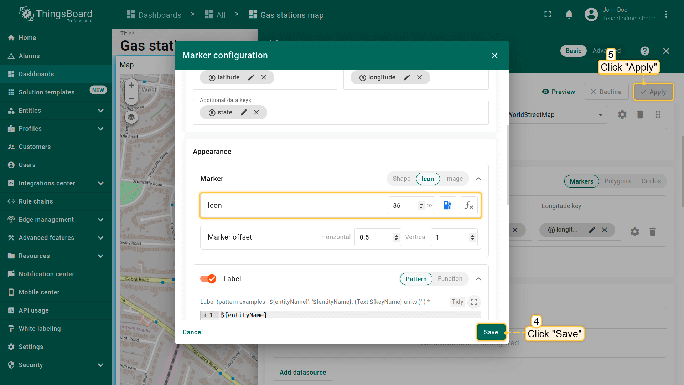Toggle the Label switch off
Image resolution: width=684 pixels, height=385 pixels.
tap(208, 279)
